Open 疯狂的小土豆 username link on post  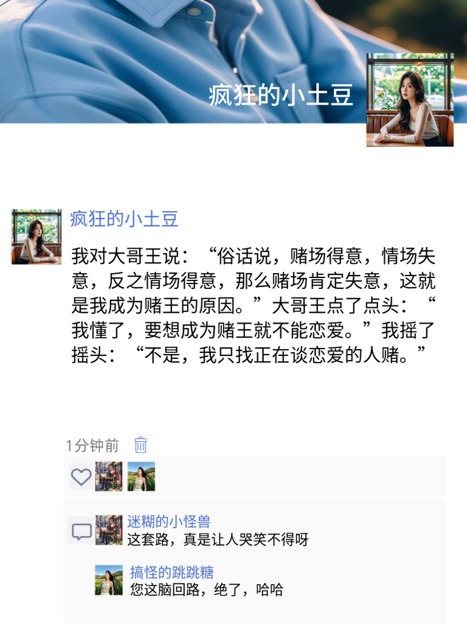tap(124, 219)
